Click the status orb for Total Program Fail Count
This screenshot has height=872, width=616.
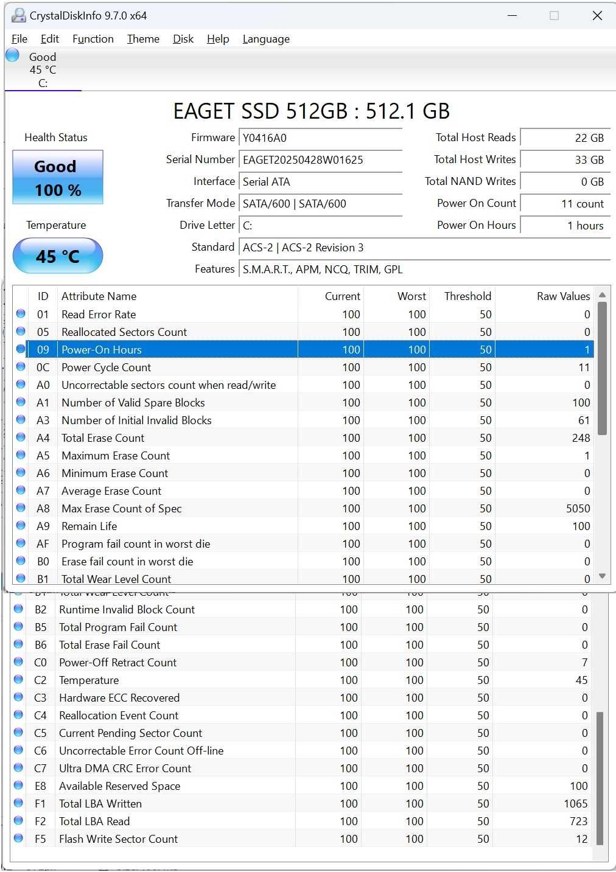18,627
